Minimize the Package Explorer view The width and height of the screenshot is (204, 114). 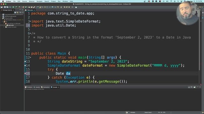coord(20,10)
